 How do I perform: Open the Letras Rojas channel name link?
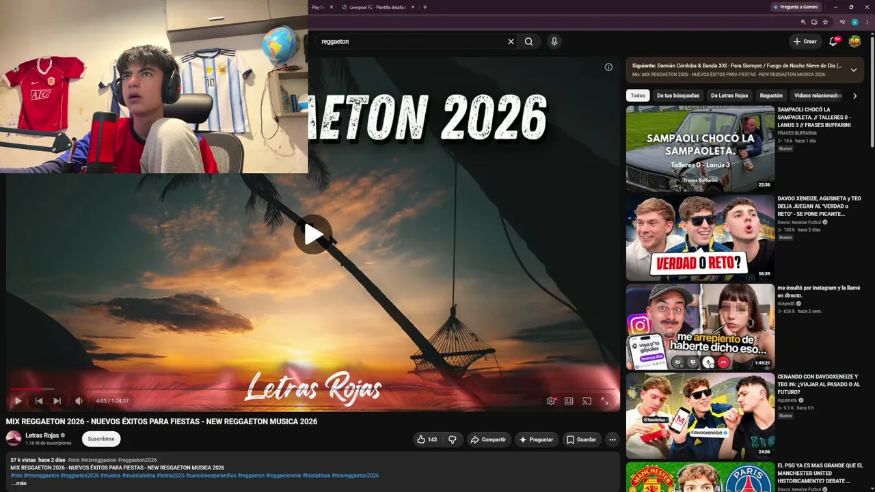(x=42, y=435)
